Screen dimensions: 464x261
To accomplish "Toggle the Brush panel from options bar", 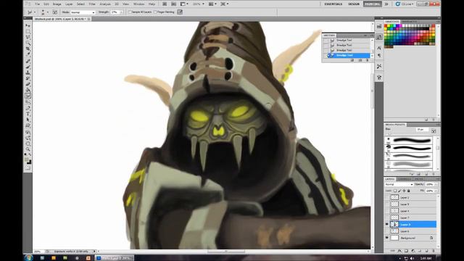I will 55,12.
